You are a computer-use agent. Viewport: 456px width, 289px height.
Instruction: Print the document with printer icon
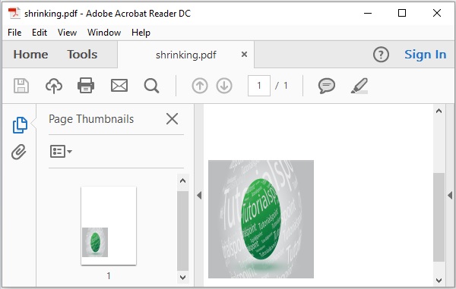pyautogui.click(x=86, y=85)
